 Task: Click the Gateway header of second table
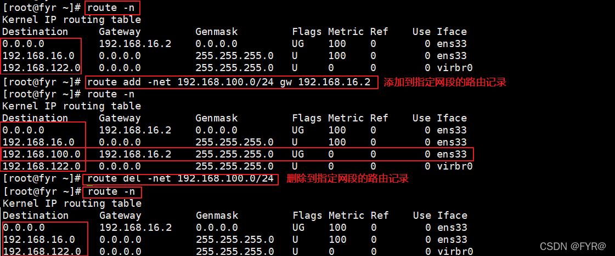(120, 118)
